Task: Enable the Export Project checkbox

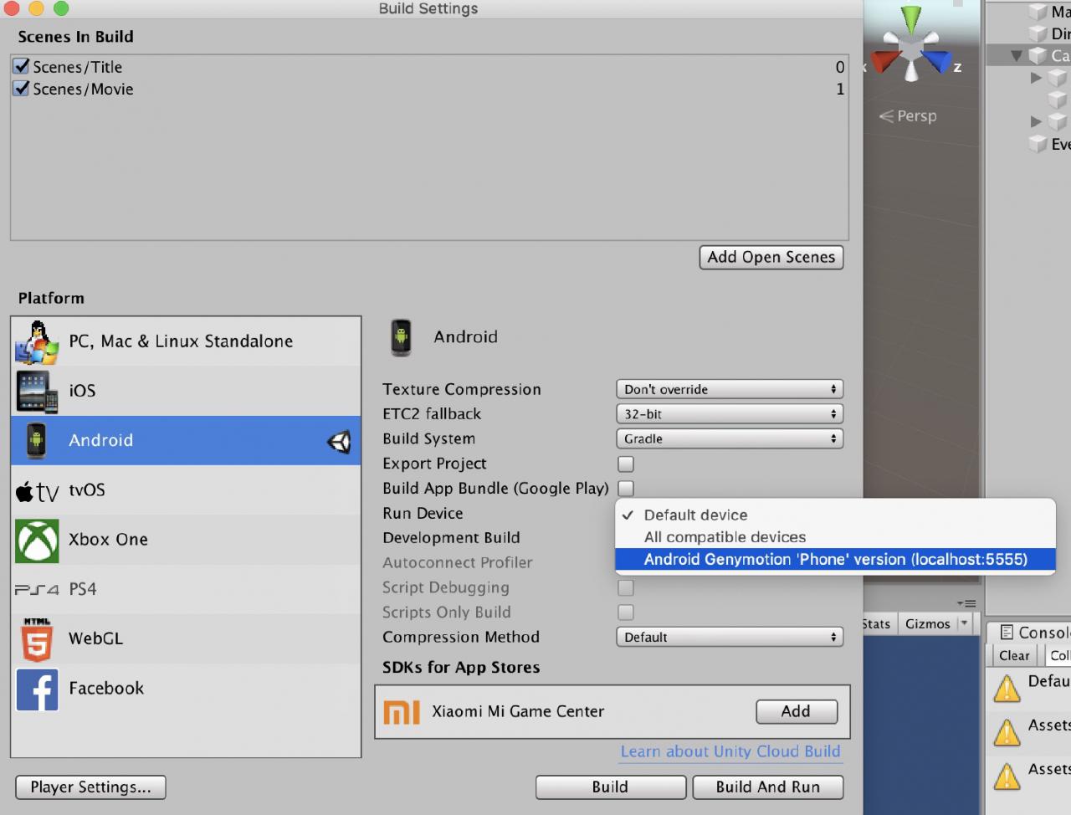Action: 626,464
